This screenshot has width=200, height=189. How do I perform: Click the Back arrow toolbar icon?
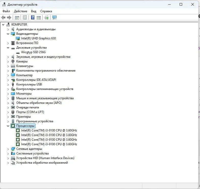tap(3, 17)
